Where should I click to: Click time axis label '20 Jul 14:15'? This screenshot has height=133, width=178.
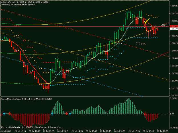63,131
